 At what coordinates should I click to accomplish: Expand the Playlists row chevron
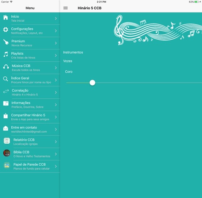pyautogui.click(x=56, y=55)
